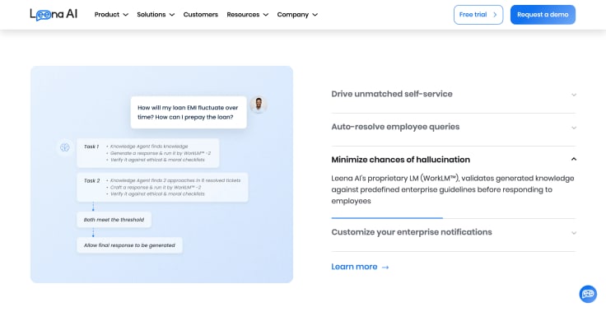Select Customize your enterprise notifications heading

(412, 232)
